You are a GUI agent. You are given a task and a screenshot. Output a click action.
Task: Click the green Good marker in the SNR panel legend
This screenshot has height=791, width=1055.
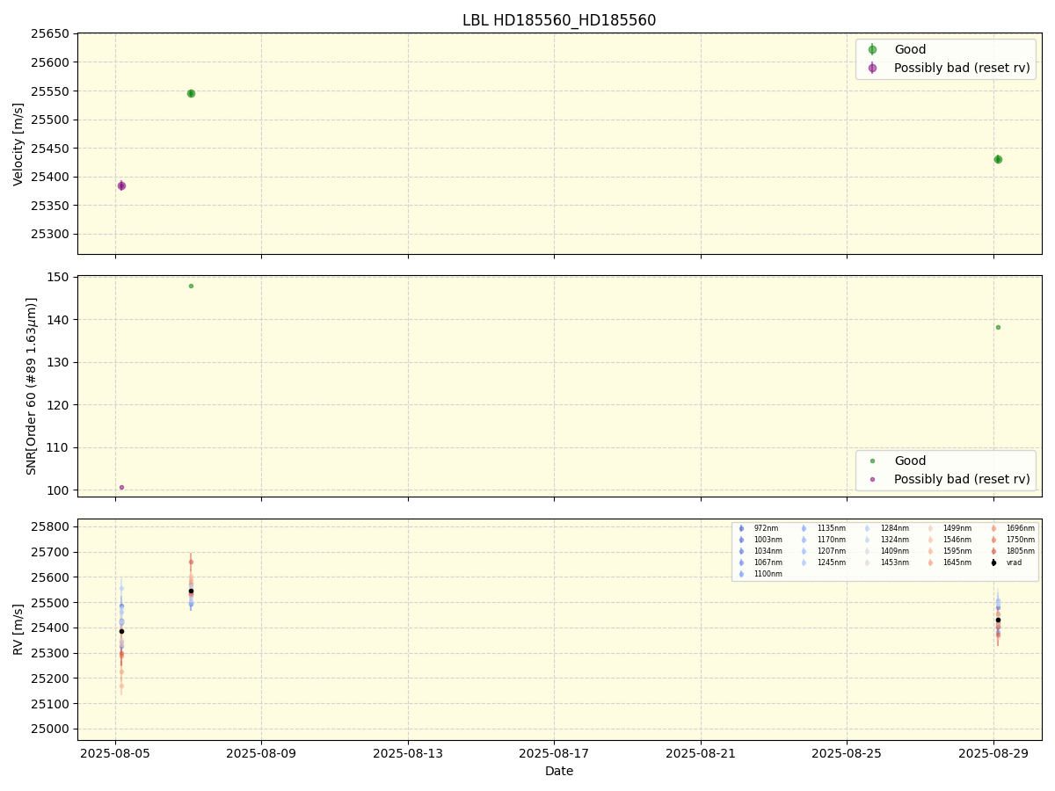872,461
